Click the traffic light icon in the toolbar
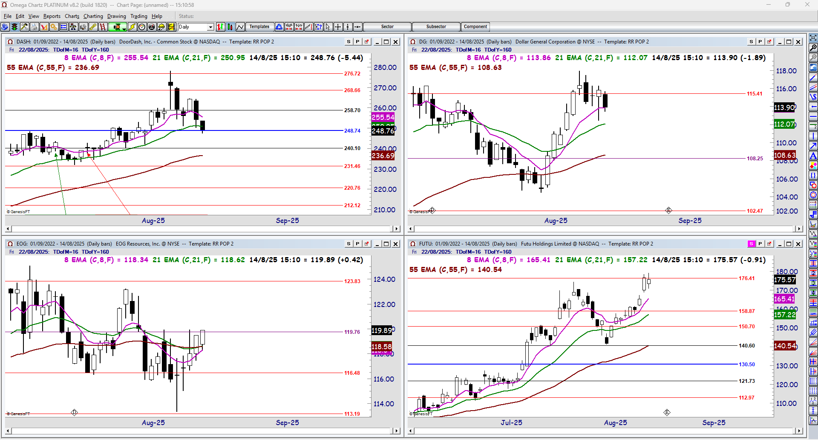 tap(14, 27)
